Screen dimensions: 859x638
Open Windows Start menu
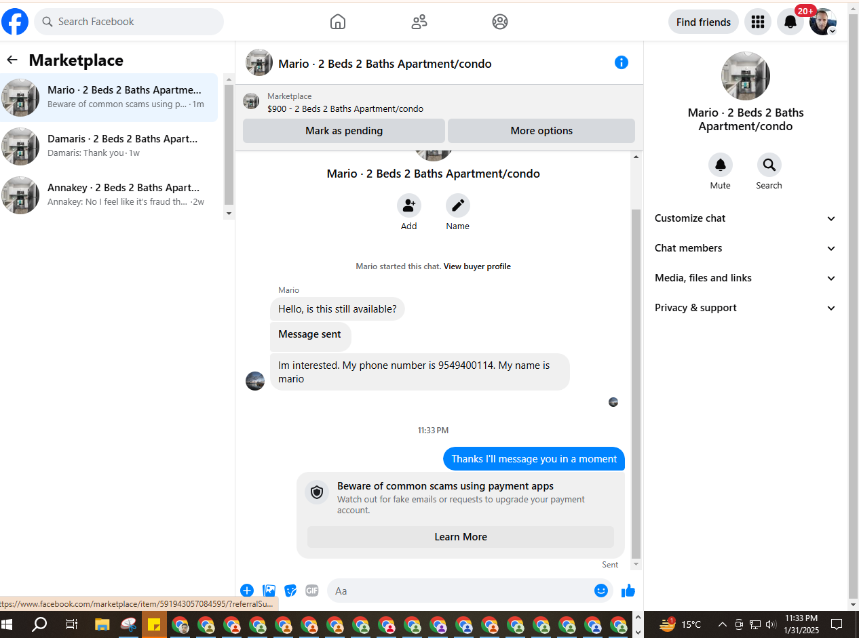click(x=8, y=624)
